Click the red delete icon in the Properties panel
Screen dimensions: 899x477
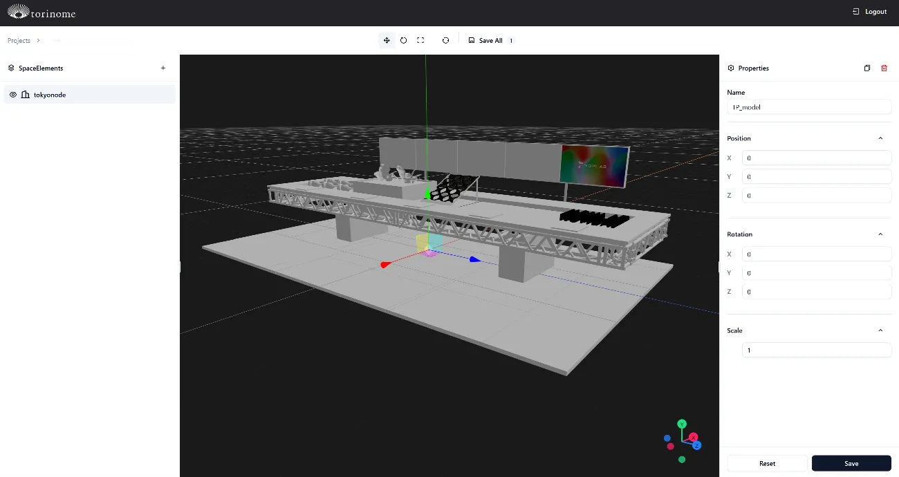click(884, 68)
